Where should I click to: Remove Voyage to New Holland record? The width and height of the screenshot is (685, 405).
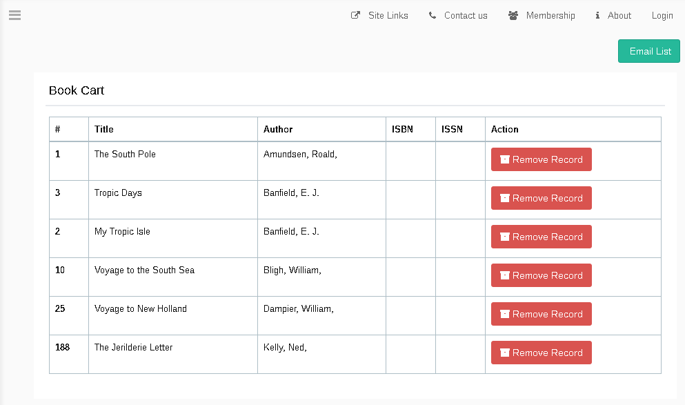[541, 314]
